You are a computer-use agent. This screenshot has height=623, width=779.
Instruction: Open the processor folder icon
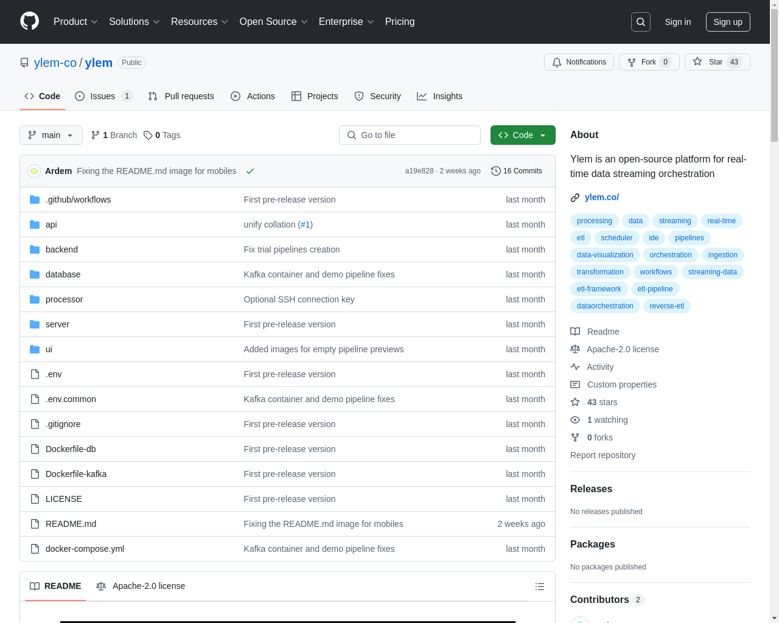coord(35,299)
